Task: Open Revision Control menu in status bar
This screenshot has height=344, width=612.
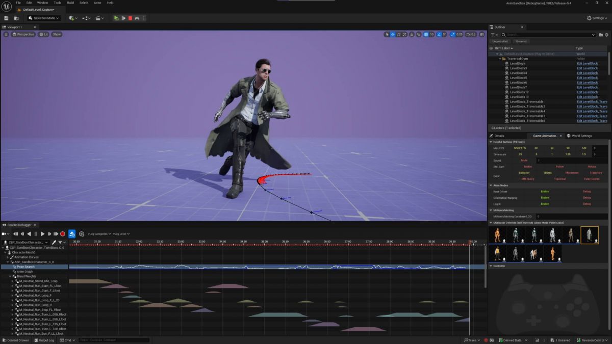Action: click(593, 340)
